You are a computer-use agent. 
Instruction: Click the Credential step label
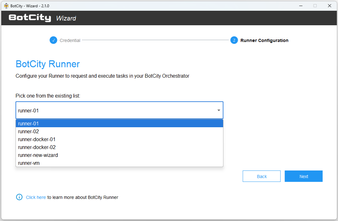(70, 40)
